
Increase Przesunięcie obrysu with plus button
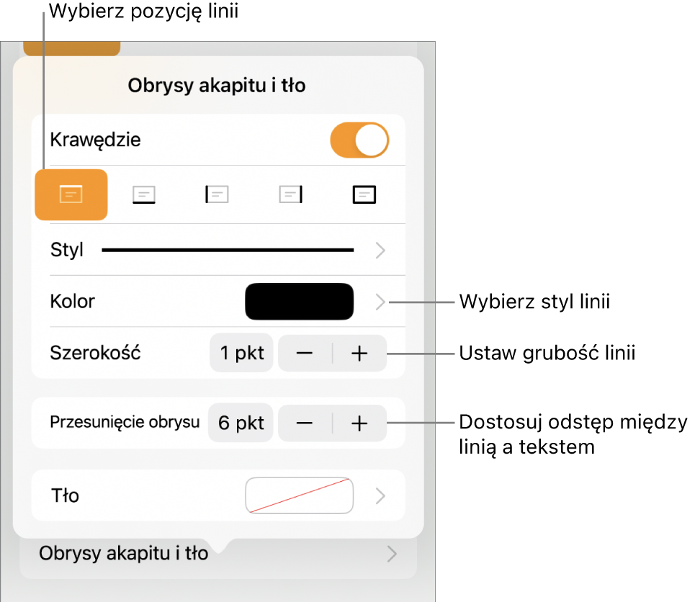[359, 423]
